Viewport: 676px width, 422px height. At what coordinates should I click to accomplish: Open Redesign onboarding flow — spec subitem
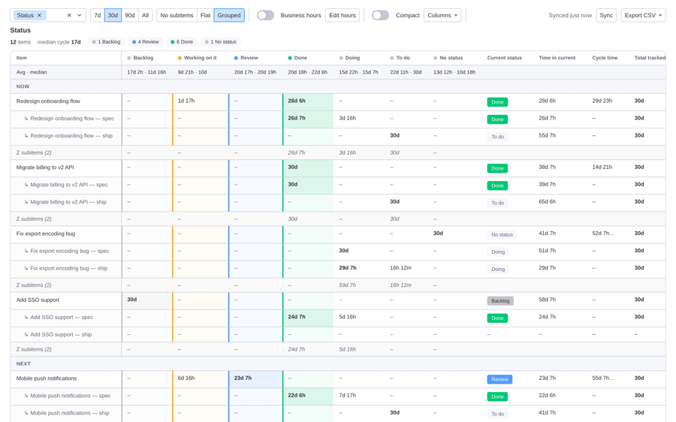pos(72,119)
